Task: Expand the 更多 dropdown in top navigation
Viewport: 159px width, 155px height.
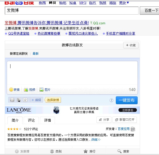Action: point(124,3)
